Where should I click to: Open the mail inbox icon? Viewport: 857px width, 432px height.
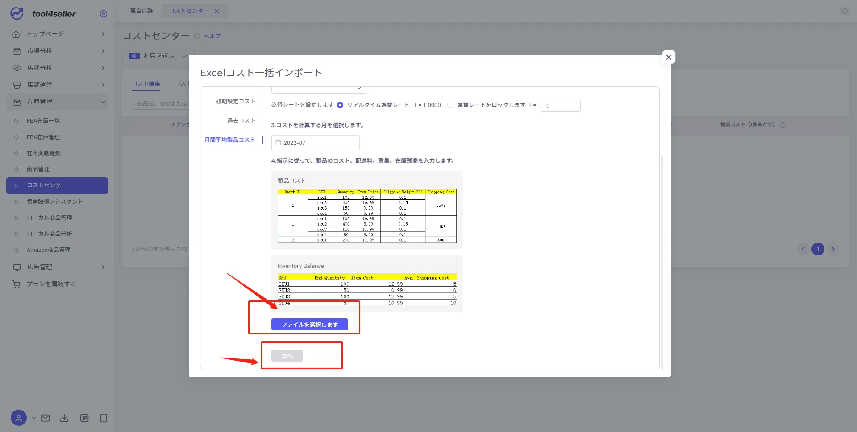[45, 418]
